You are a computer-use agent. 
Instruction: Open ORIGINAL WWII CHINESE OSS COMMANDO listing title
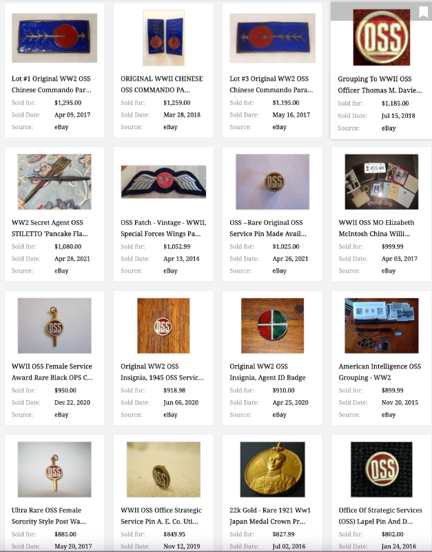(x=162, y=84)
